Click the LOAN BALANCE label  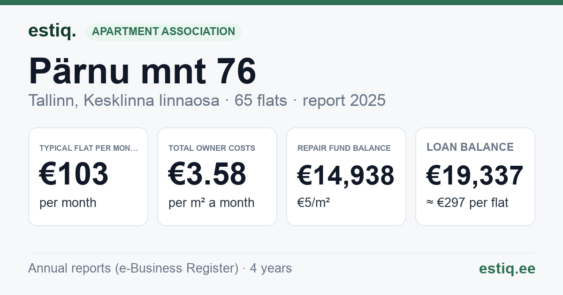pos(470,147)
